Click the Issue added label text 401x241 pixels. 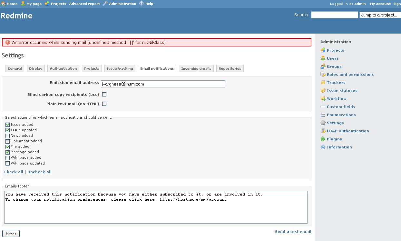(22, 125)
